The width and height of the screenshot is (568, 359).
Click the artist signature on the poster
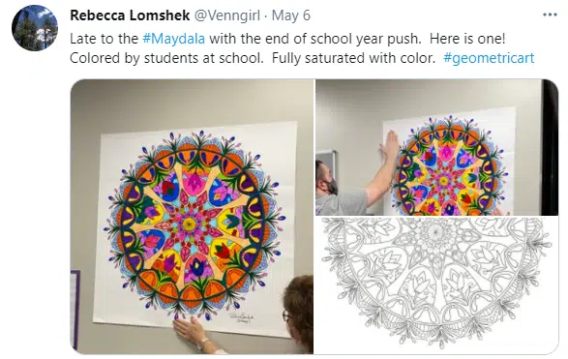(241, 318)
